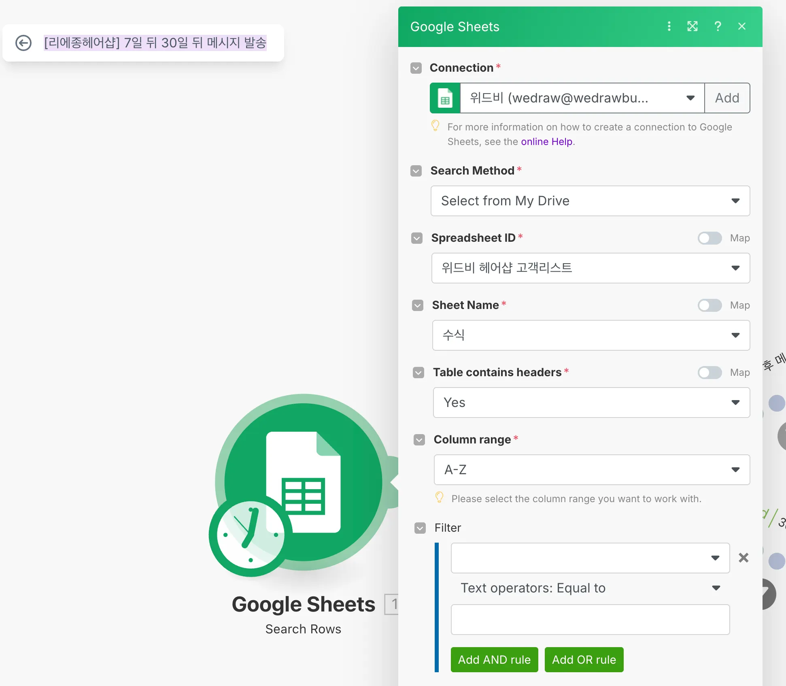Close the Google Sheets settings panel
The width and height of the screenshot is (786, 686).
pos(741,26)
